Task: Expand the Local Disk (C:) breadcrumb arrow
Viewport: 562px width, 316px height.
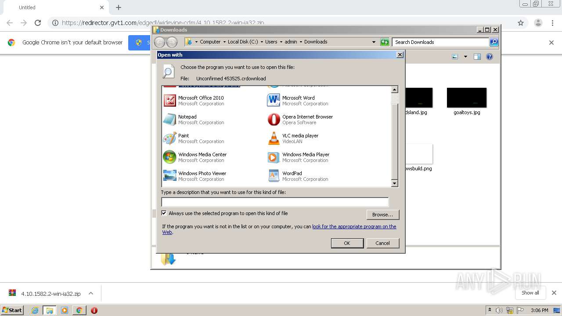Action: coord(262,42)
